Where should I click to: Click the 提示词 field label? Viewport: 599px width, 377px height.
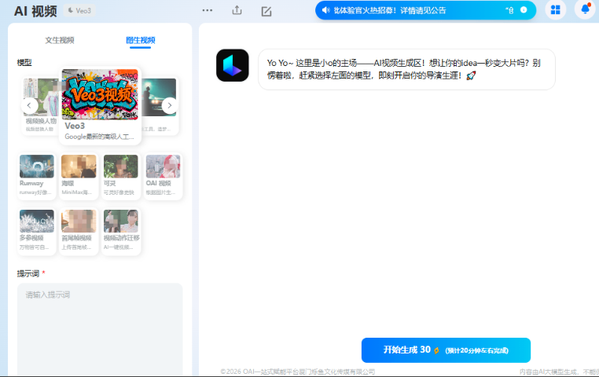28,273
